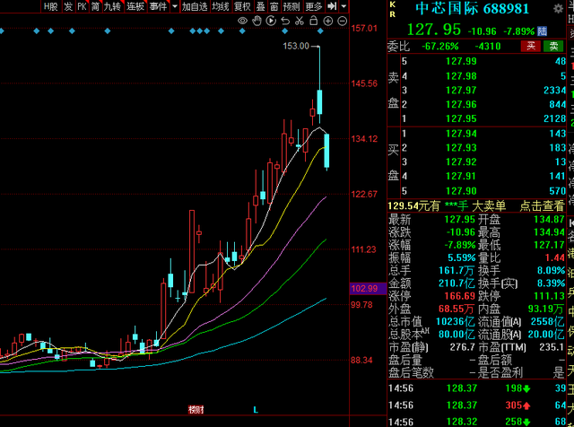The image size is (574, 427).
Task: Click buy level 5 price 127.90
Action: click(x=461, y=191)
